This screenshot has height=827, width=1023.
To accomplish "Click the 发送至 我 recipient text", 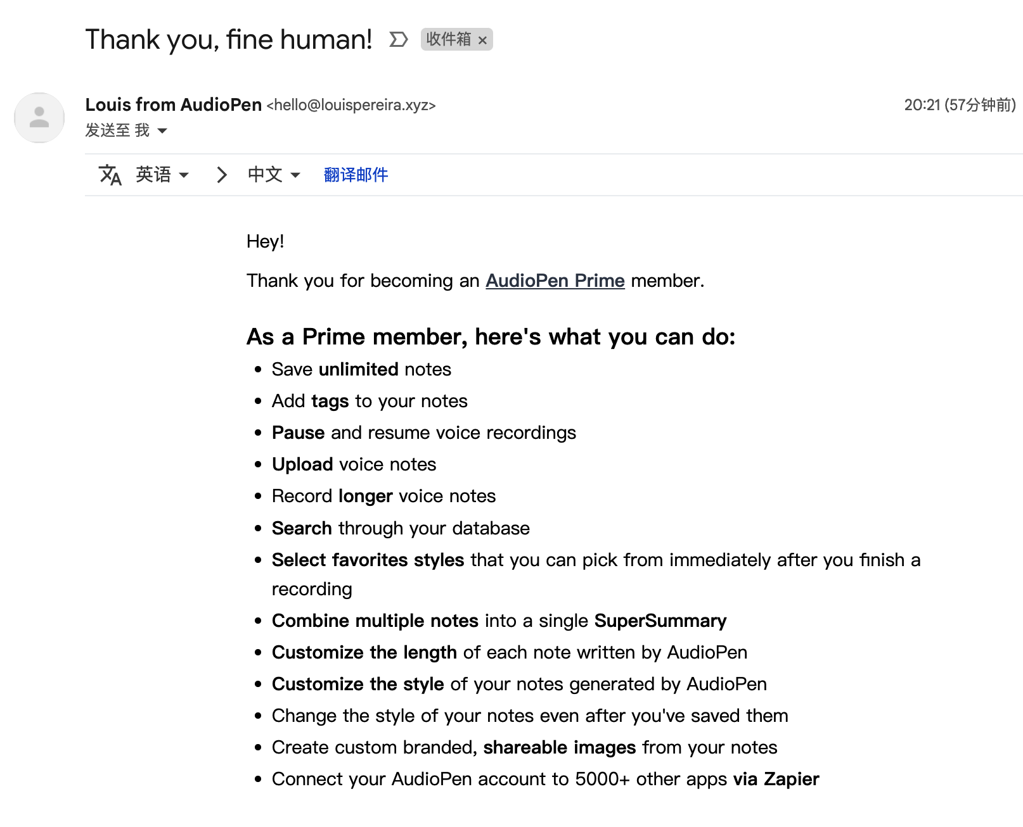I will click(x=118, y=130).
